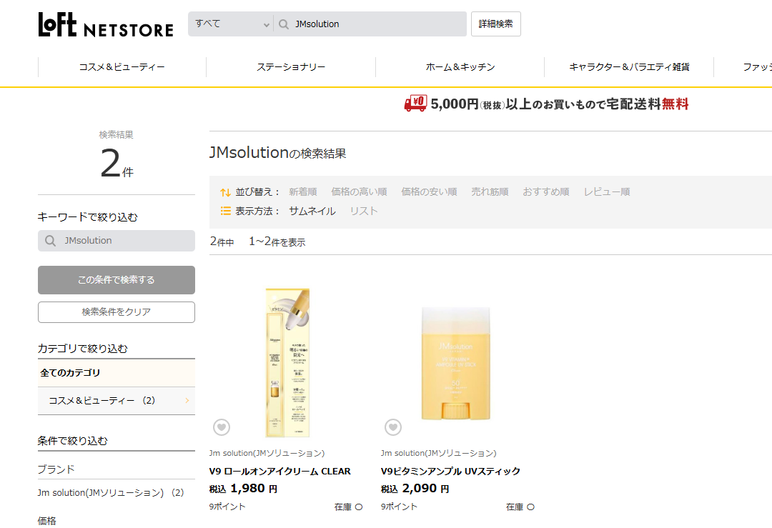Click the magnifier icon in top search bar

(283, 24)
